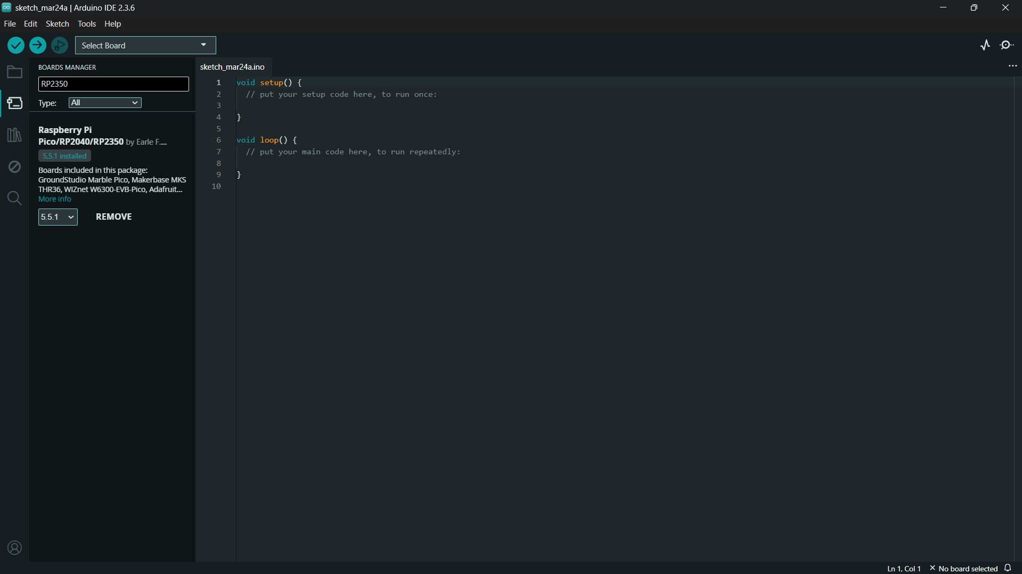Open the Search sidebar icon
Viewport: 1022px width, 574px height.
(14, 198)
